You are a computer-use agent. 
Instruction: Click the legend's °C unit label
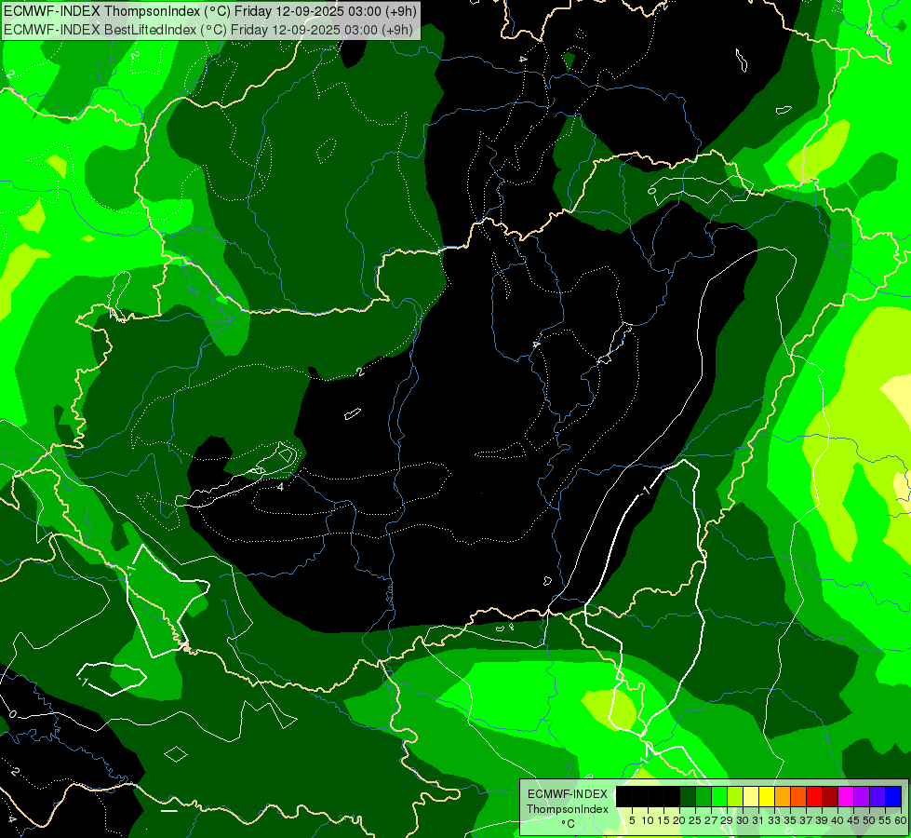569,823
